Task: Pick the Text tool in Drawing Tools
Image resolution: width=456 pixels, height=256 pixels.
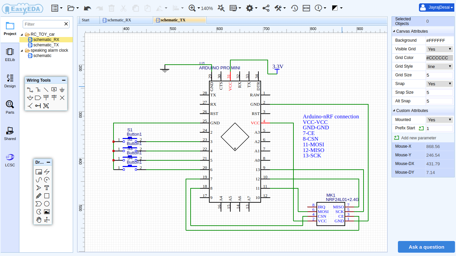Action: (47, 188)
